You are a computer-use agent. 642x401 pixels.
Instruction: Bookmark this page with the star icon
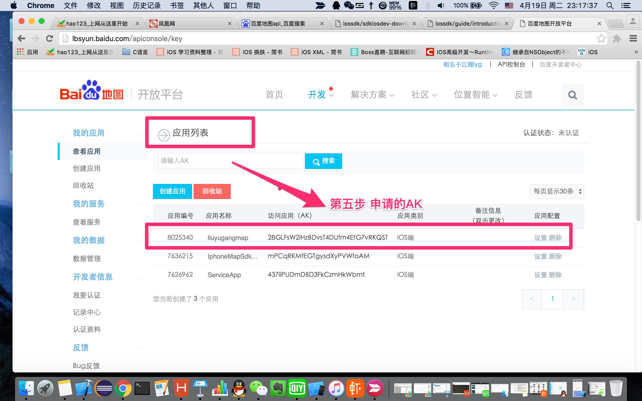click(x=601, y=38)
